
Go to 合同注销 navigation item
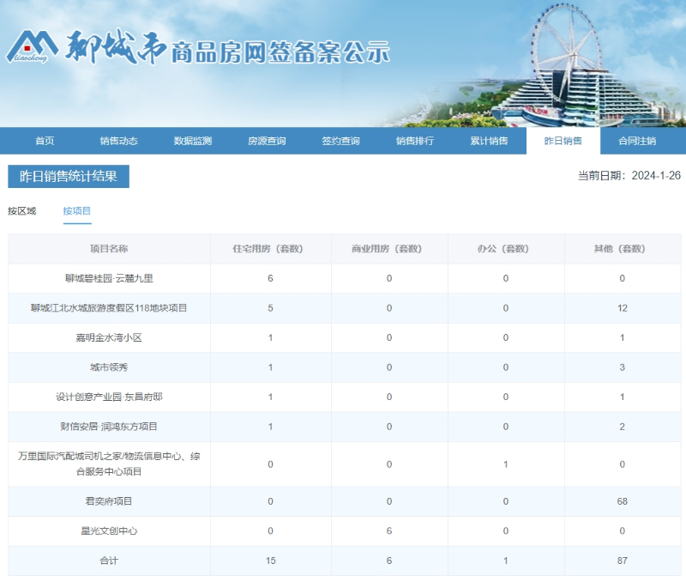pos(637,141)
